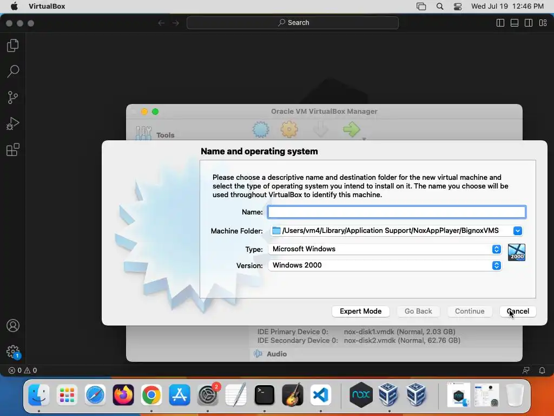
Task: Toggle the secondary side bar layout icon
Action: click(529, 23)
